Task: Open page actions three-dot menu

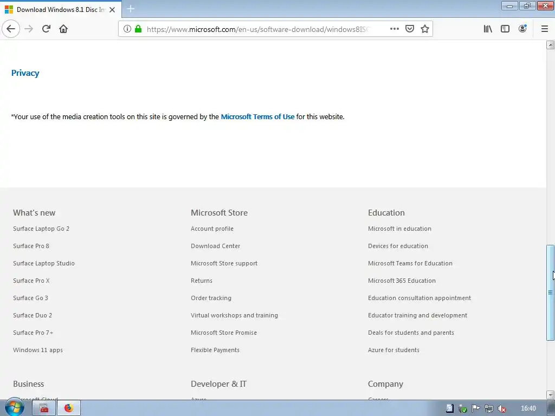Action: pos(395,29)
